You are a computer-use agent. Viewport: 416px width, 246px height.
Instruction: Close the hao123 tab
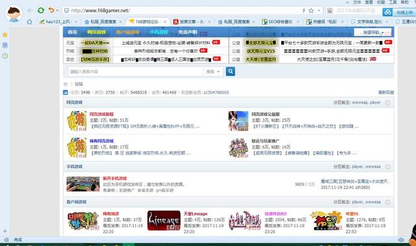point(76,21)
